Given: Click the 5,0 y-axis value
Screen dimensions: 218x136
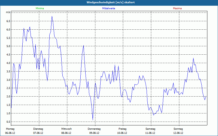Looking at the screenshot, I should (8, 46).
